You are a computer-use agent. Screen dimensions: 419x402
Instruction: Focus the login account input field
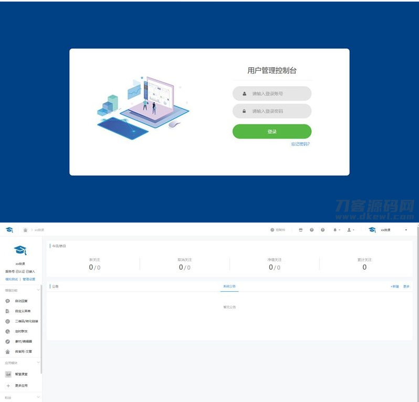(272, 94)
